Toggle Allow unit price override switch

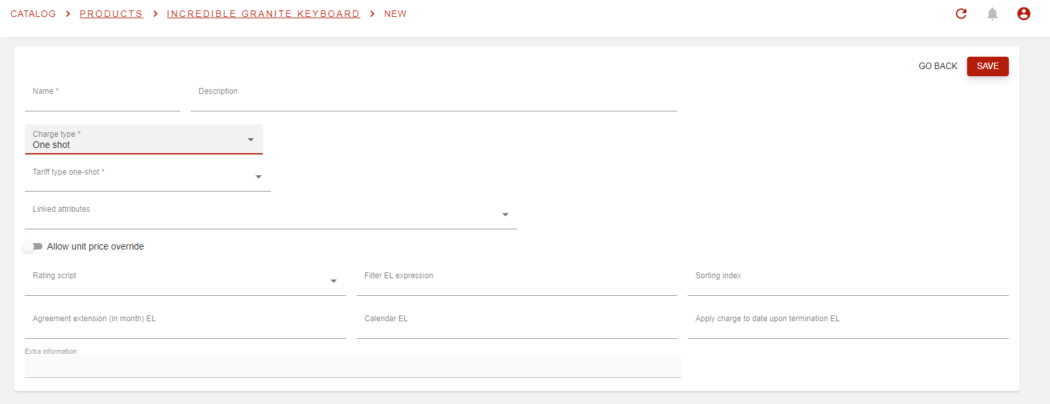point(33,246)
